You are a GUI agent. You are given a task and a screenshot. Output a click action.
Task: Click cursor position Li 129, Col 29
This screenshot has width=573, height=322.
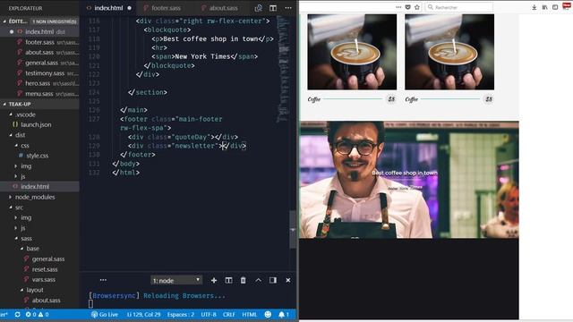tap(143, 314)
